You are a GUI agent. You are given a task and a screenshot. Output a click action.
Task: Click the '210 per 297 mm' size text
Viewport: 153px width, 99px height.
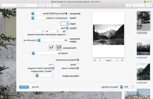(x=30, y=40)
